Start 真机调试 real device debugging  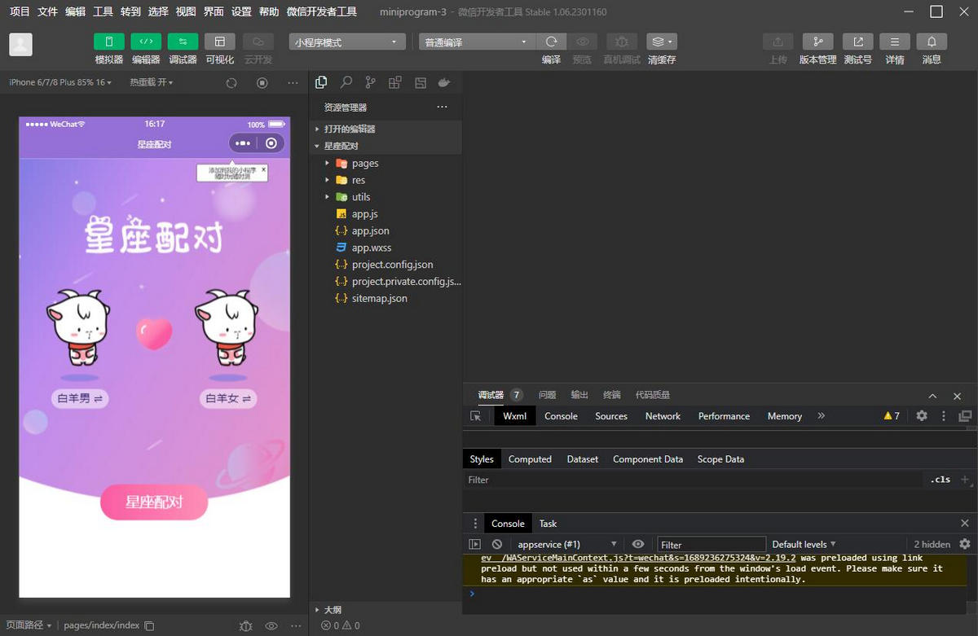[620, 41]
